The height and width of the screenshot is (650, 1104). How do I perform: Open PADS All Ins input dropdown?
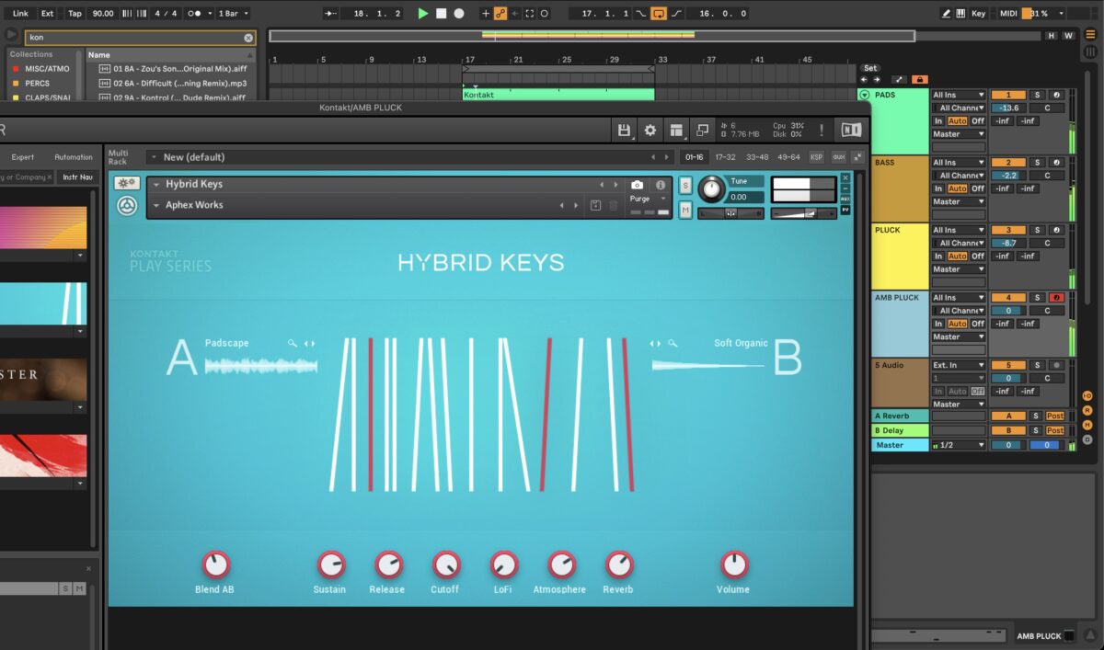click(959, 95)
